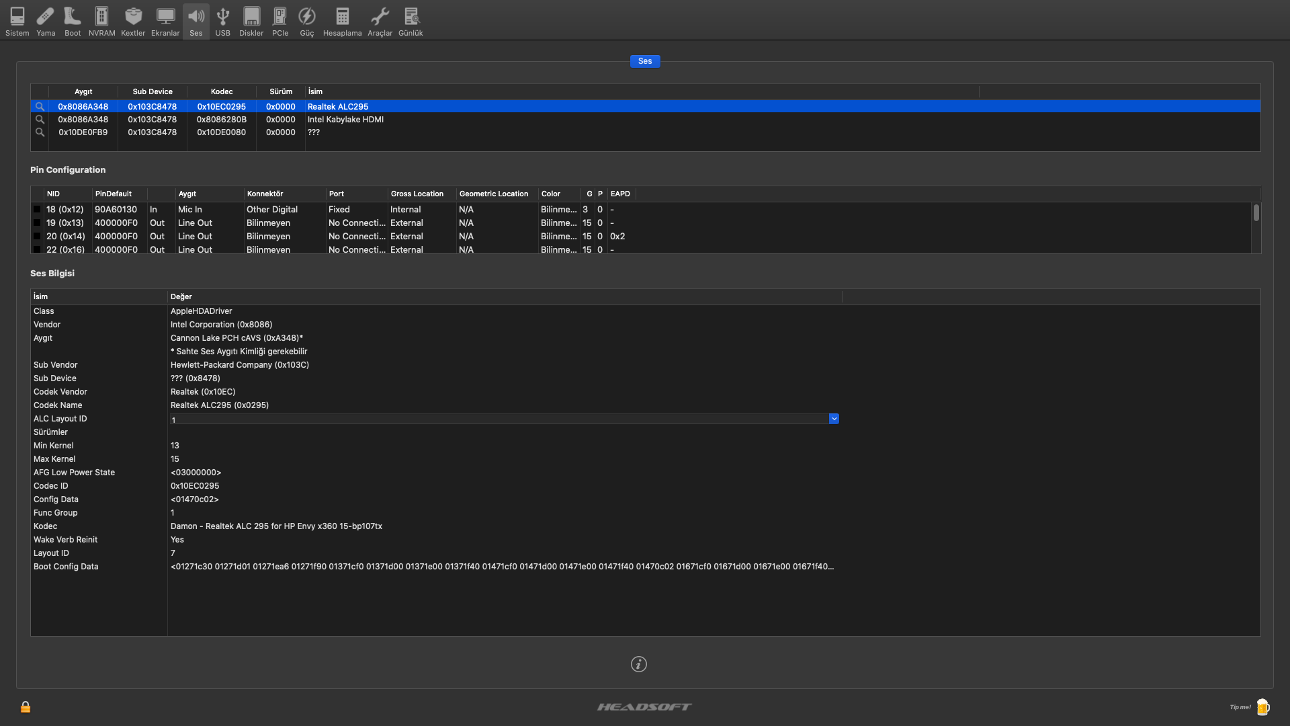Open the NVRAM toolbar section

101,22
